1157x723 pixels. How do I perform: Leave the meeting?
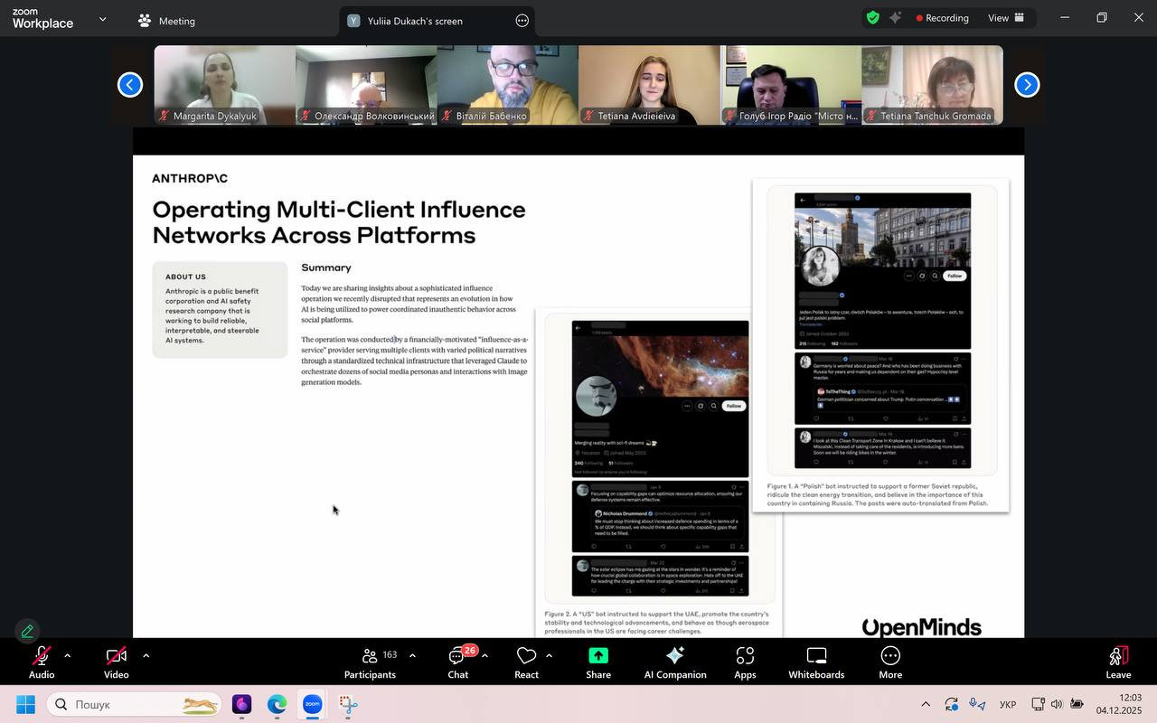(1118, 662)
